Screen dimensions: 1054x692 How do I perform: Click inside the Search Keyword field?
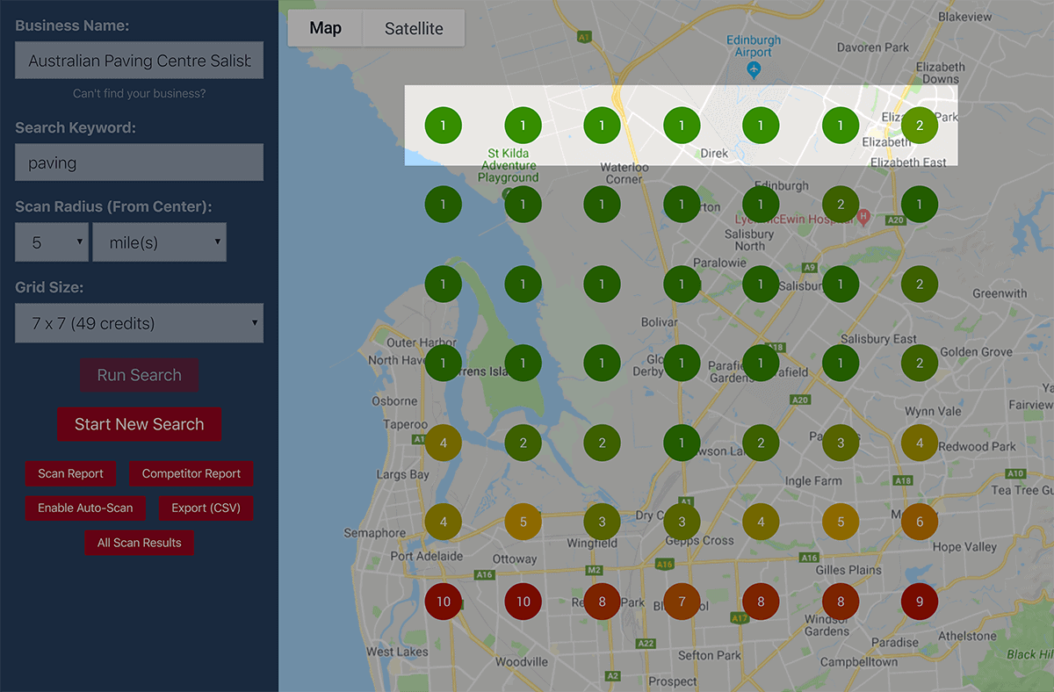[139, 162]
